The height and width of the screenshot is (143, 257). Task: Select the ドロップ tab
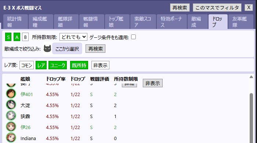tap(218, 22)
